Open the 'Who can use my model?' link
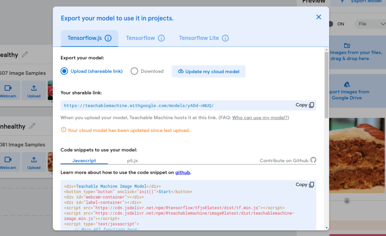Image resolution: width=386 pixels, height=236 pixels. coord(260,118)
